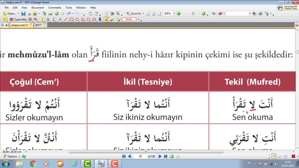Expand the Undo history dropdown arrow

pos(73,14)
